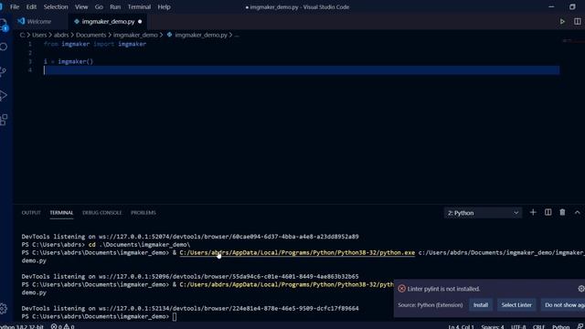The image size is (585, 329).
Task: Change encoding UTF-8 in status bar
Action: coord(518,326)
